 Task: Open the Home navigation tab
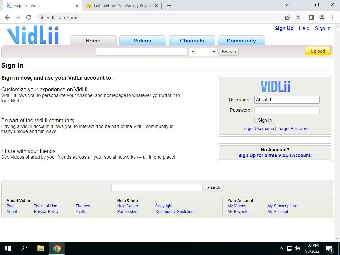point(93,41)
